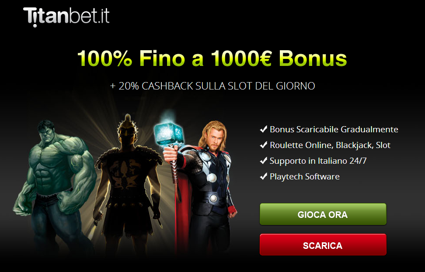
Task: Click the 100% Fino a 1000€ Bonus headline
Action: pos(212,58)
